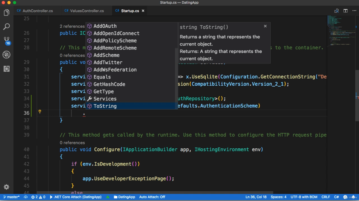Open the Explorer view in activity bar
The height and width of the screenshot is (201, 359).
6,13
